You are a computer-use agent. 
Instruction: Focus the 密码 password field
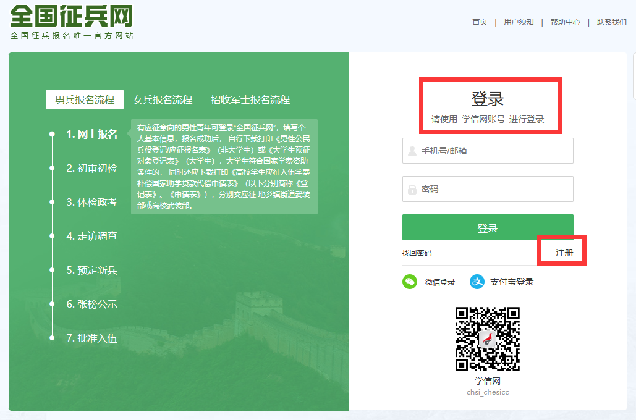coord(488,189)
